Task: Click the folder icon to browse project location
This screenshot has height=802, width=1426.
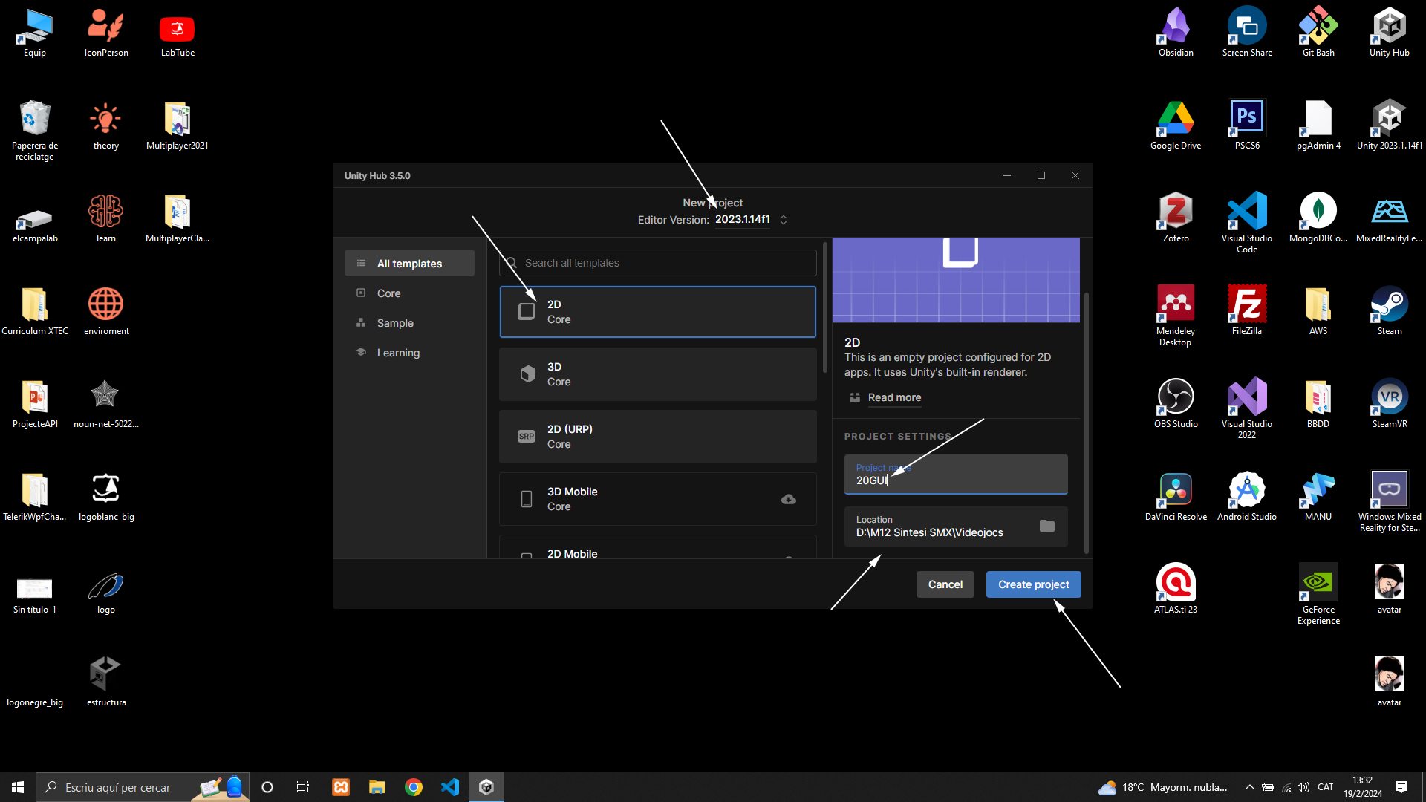Action: (x=1046, y=526)
